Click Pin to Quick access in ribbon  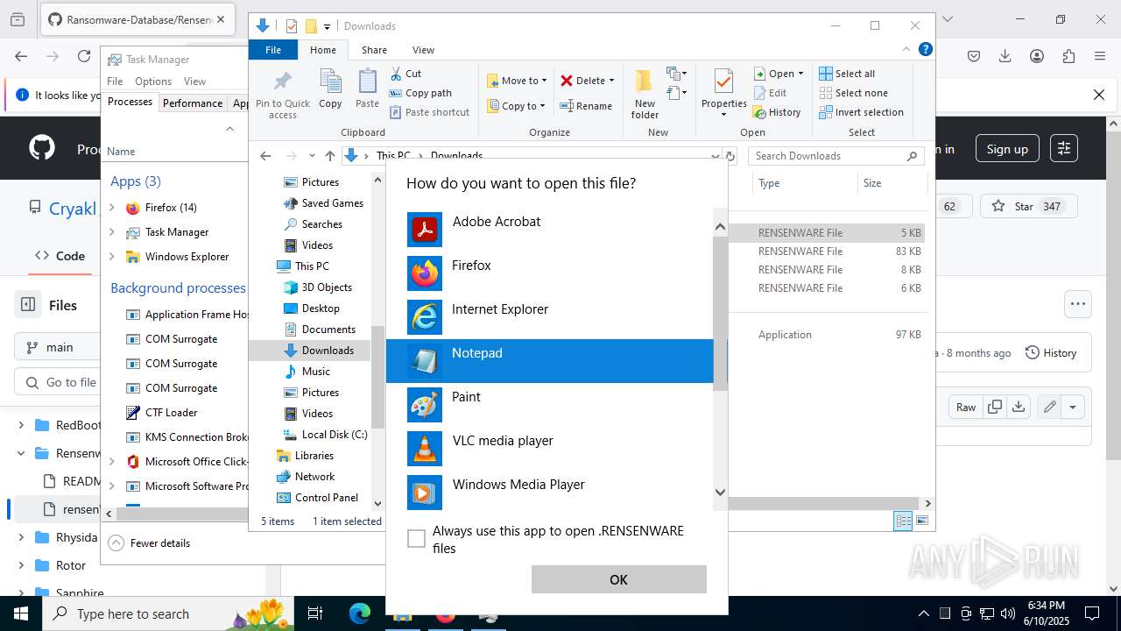(x=282, y=95)
